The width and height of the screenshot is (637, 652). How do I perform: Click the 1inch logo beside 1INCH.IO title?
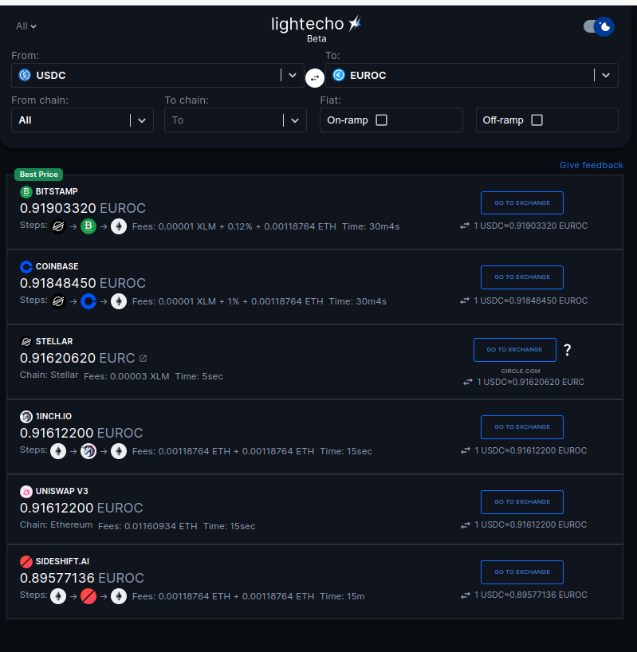coord(26,416)
